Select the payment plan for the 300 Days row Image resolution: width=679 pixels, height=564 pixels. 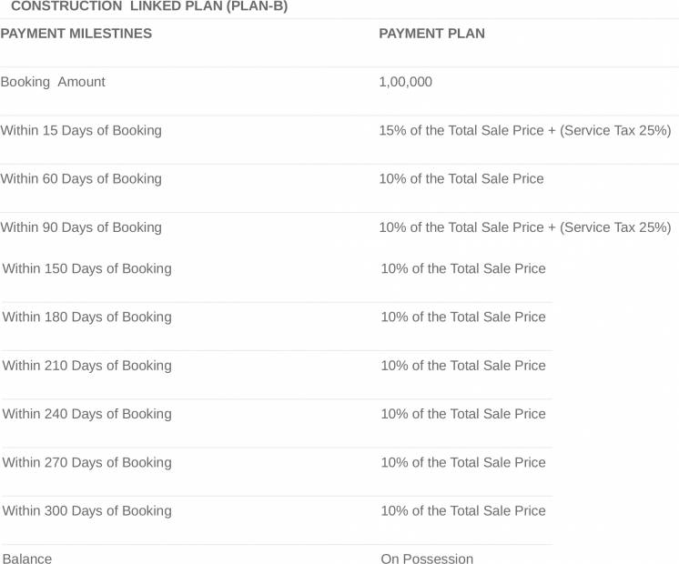463,510
